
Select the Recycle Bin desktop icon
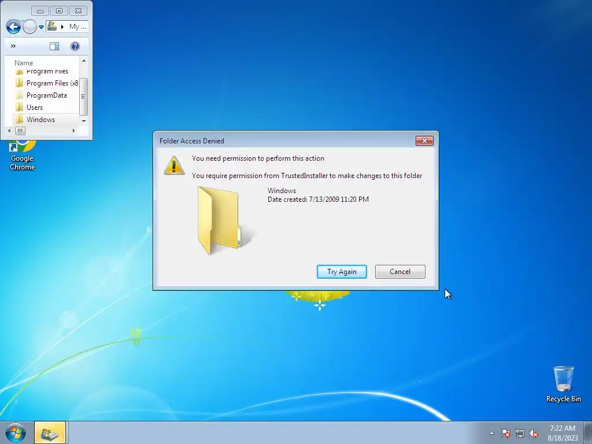[x=563, y=384]
